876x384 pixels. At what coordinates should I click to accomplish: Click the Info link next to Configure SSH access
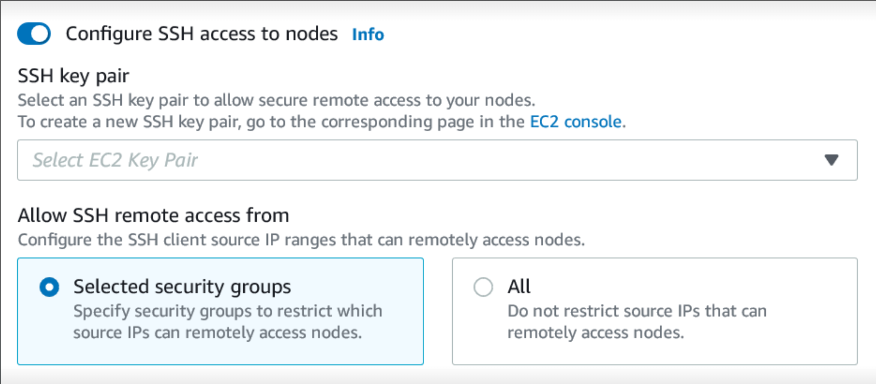[367, 34]
